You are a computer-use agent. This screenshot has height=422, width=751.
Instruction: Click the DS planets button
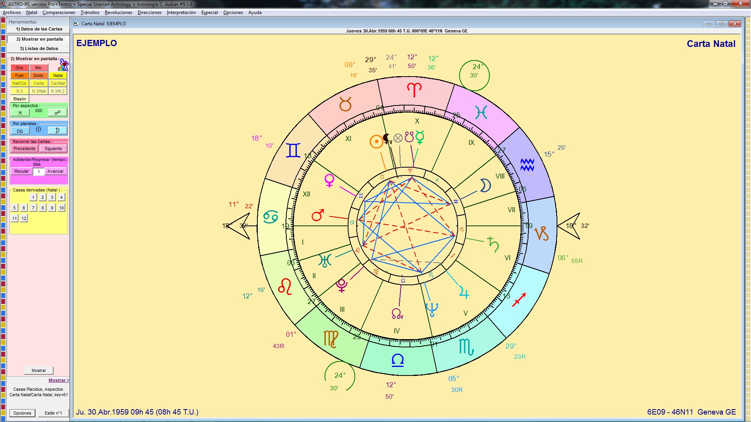20,131
